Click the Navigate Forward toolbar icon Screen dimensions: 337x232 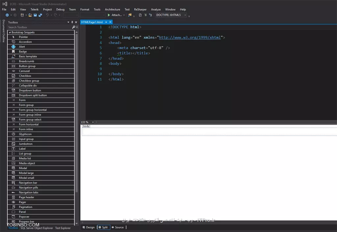[x=15, y=15]
